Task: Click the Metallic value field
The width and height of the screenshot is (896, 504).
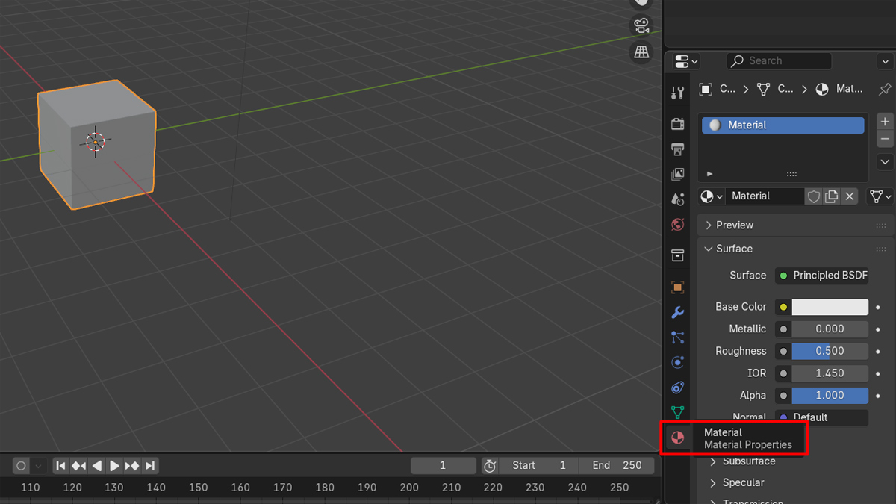Action: tap(830, 329)
